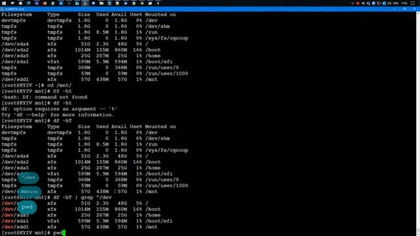Open the Windows notification center
Screen dimensions: 420x236
pos(413,3)
